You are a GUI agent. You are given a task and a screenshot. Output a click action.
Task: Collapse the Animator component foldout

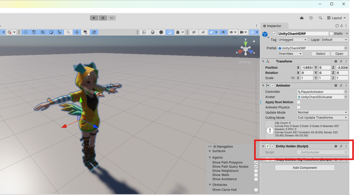click(263, 85)
